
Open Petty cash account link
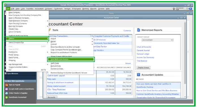point(52,79)
